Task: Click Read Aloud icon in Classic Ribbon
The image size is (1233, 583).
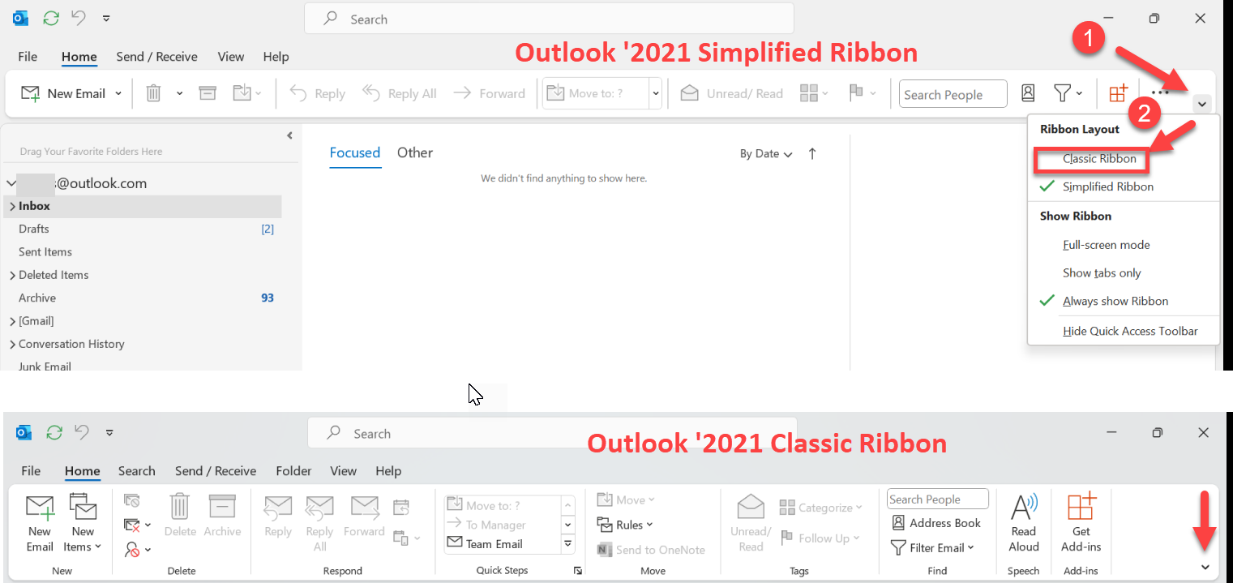Action: point(1024,508)
